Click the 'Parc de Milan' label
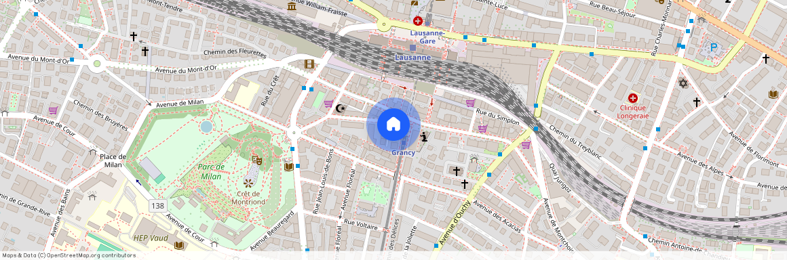The width and height of the screenshot is (787, 260). pyautogui.click(x=212, y=172)
